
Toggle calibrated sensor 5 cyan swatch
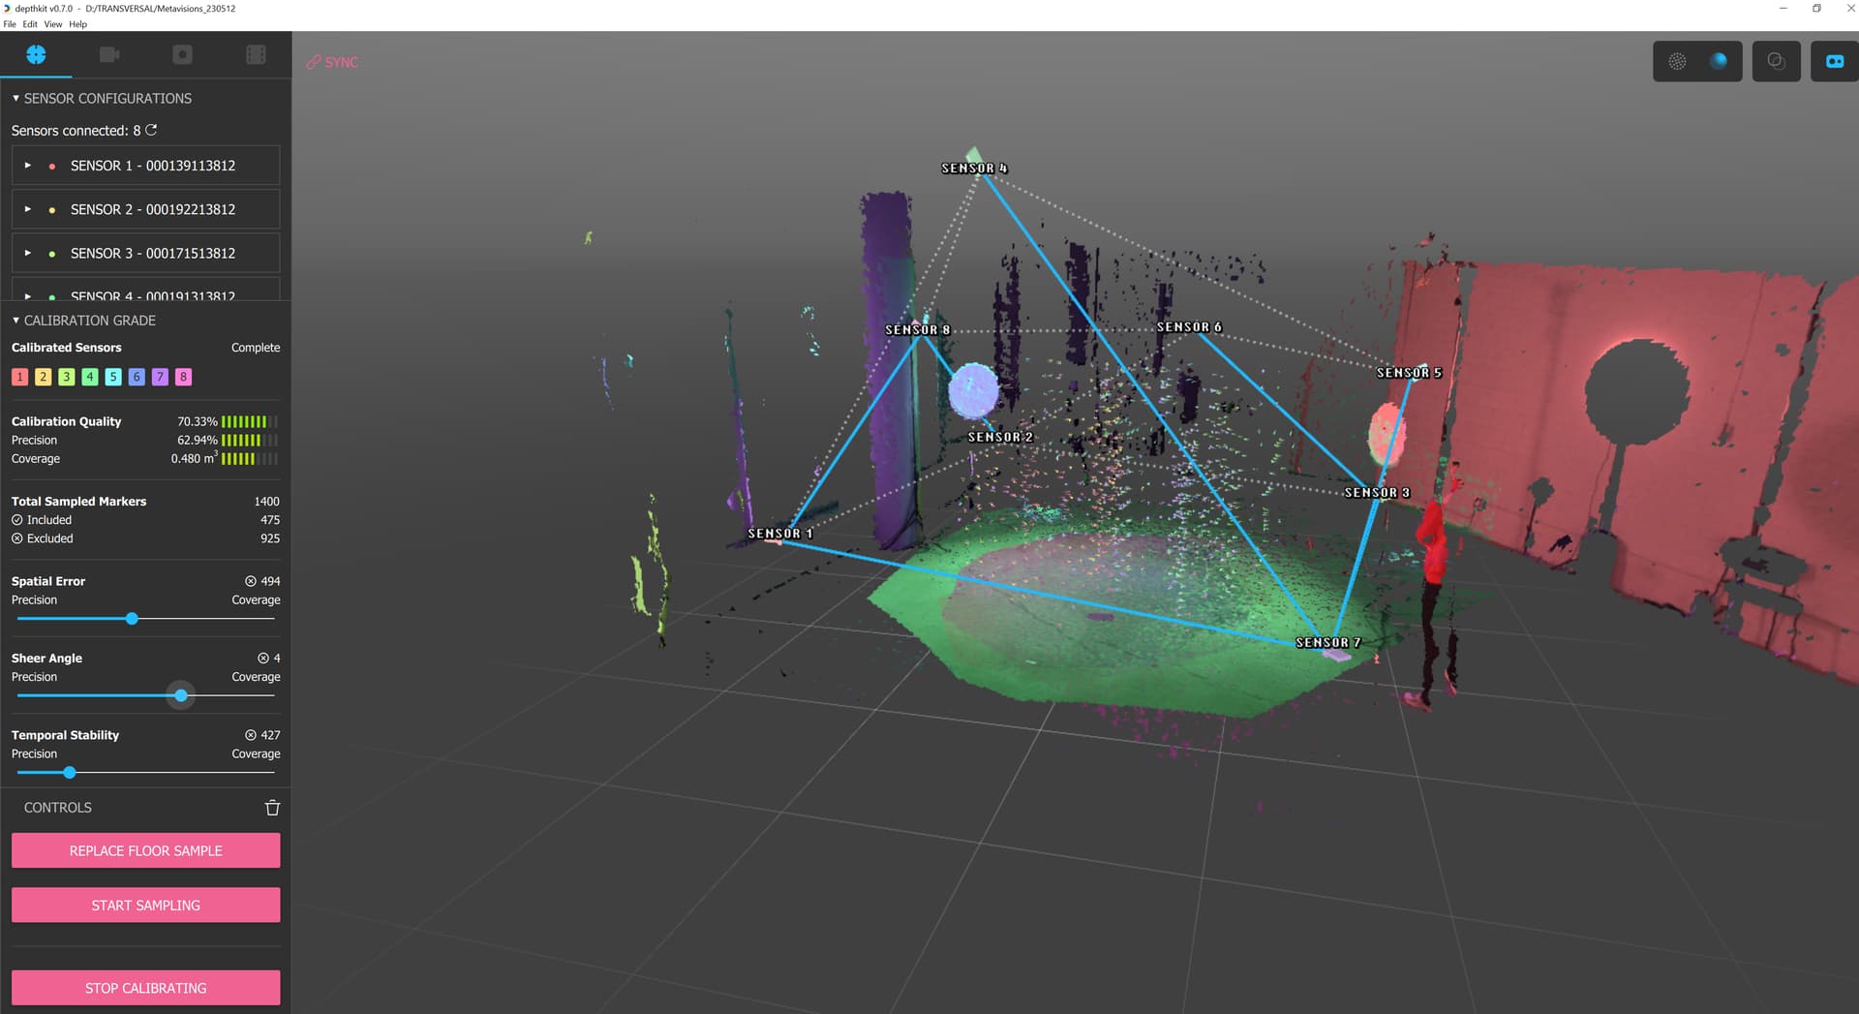click(113, 377)
